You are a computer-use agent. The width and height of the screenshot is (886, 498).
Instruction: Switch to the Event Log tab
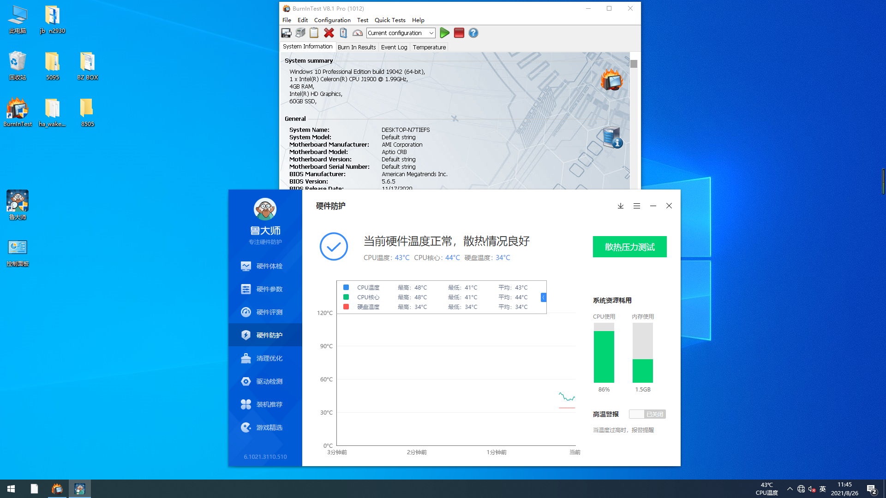tap(394, 47)
